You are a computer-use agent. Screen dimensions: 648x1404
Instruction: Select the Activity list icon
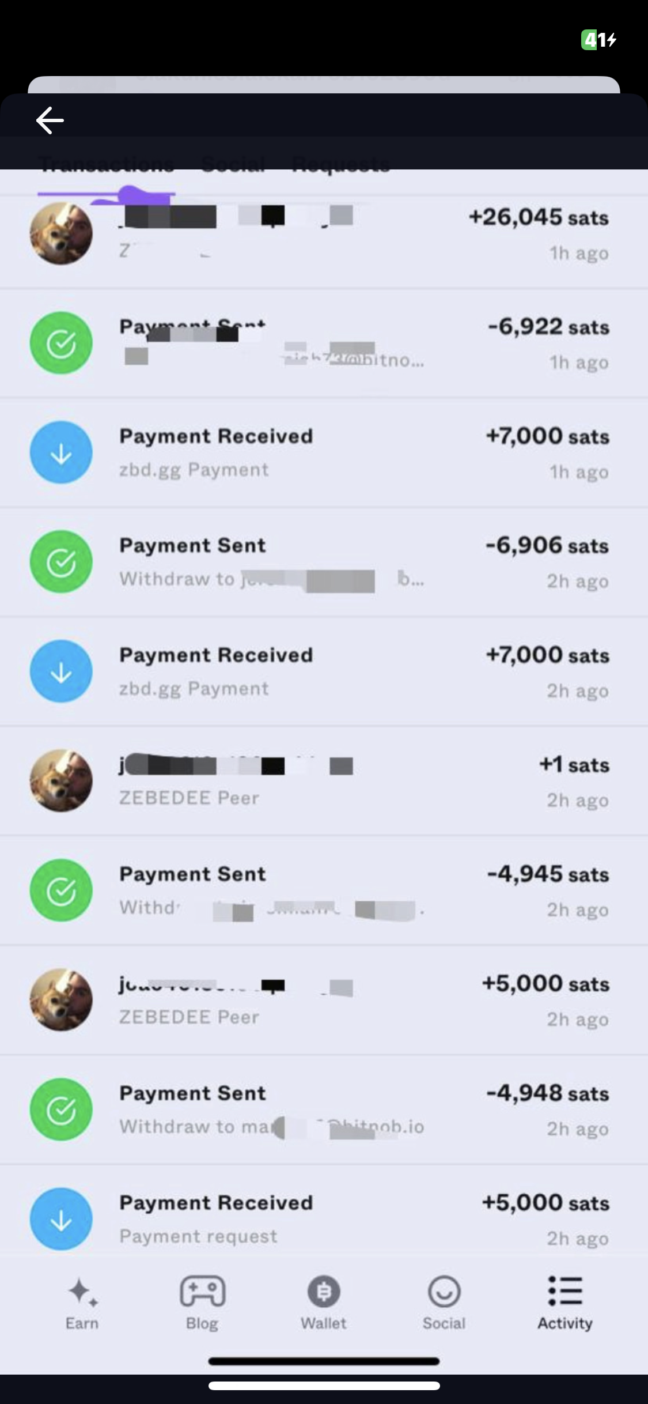[x=565, y=1291]
